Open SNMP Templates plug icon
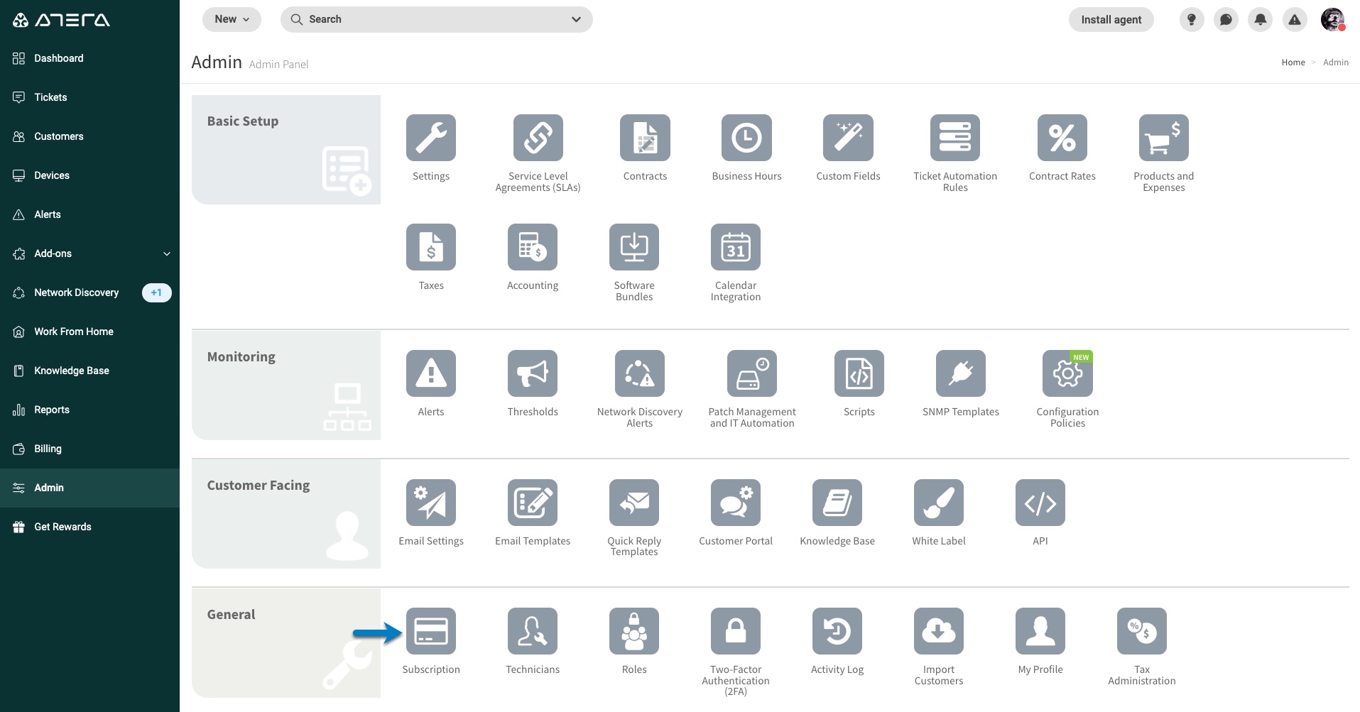Image resolution: width=1360 pixels, height=712 pixels. 961,373
